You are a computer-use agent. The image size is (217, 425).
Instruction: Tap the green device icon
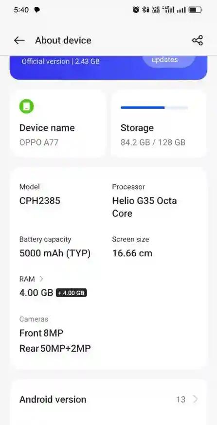pos(27,106)
